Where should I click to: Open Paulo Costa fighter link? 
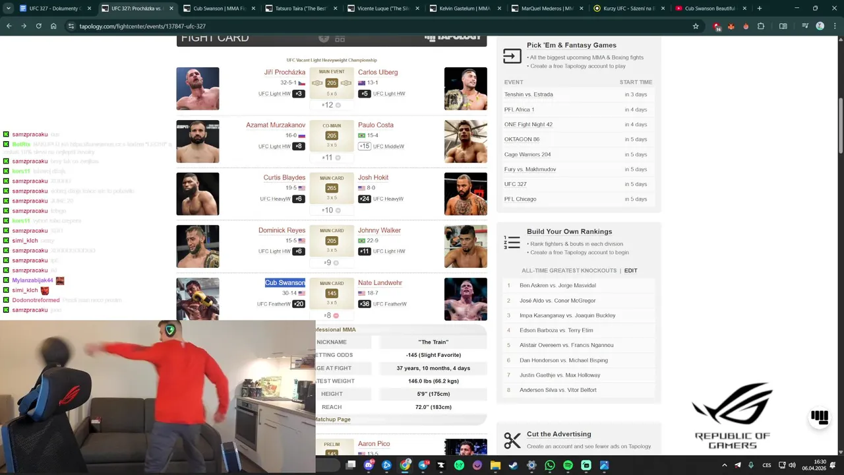[376, 125]
